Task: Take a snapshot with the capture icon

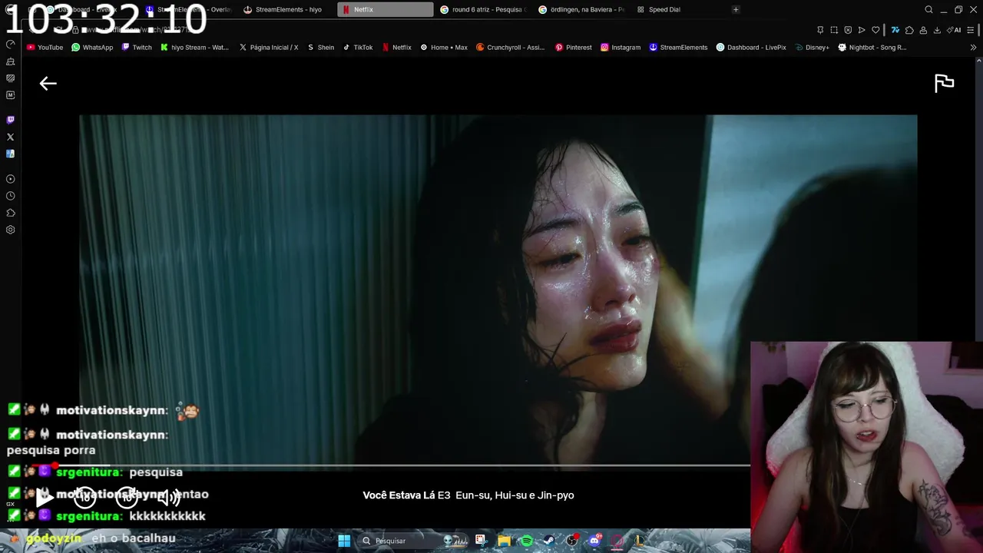Action: 834,30
